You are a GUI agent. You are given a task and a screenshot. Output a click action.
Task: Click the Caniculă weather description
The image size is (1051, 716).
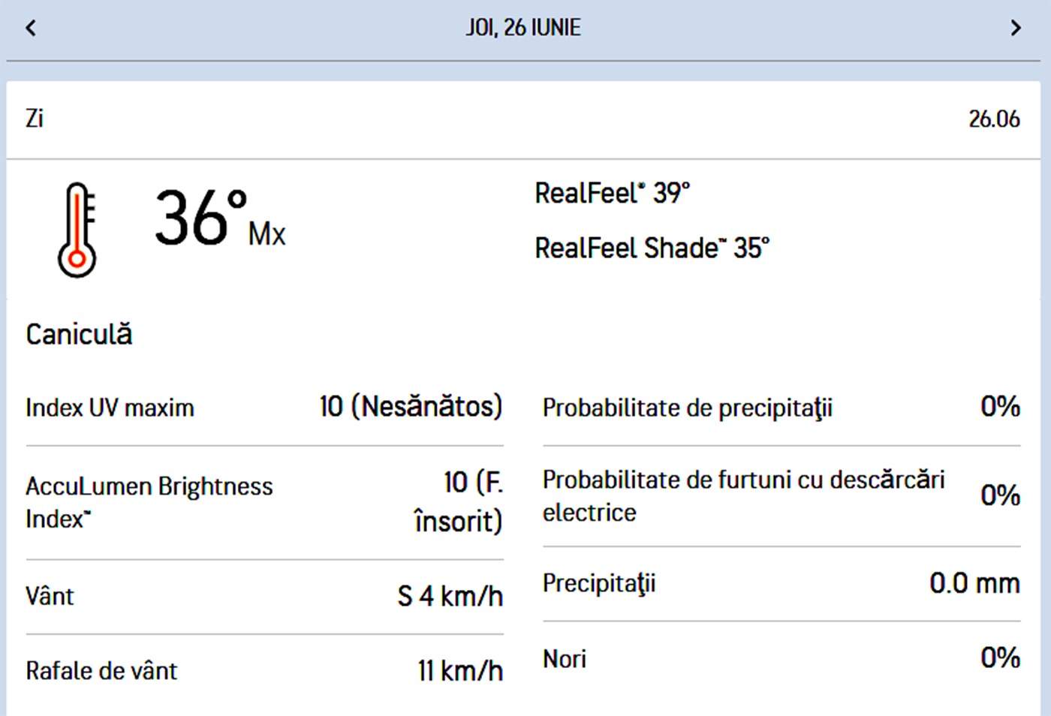(79, 335)
